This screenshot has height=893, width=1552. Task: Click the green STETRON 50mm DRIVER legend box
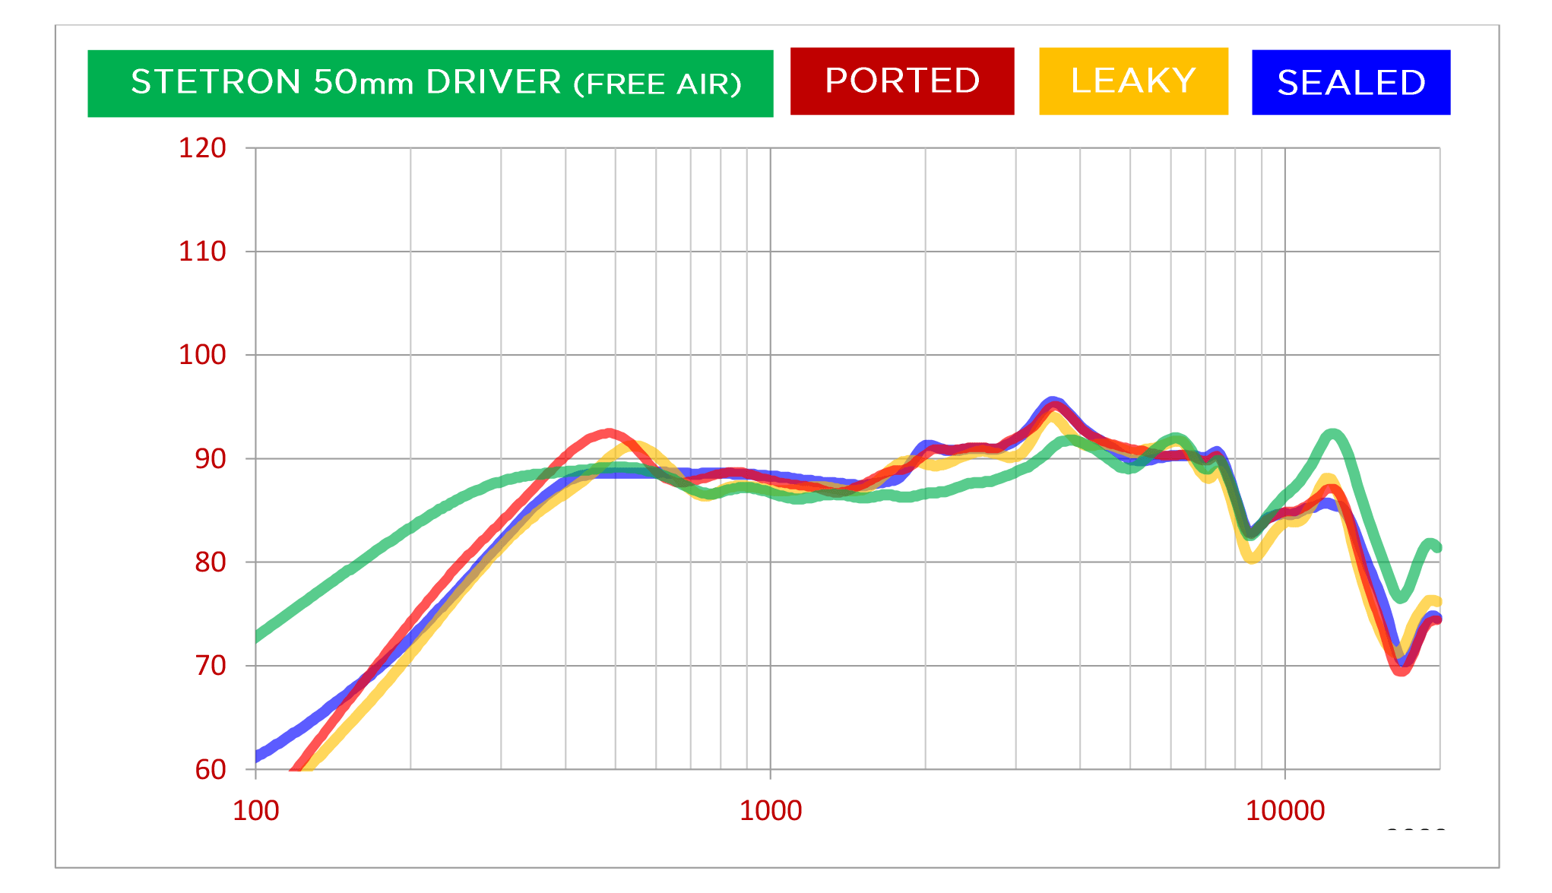point(430,84)
